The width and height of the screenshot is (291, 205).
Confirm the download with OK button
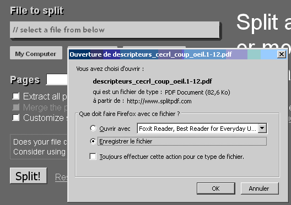(x=216, y=189)
